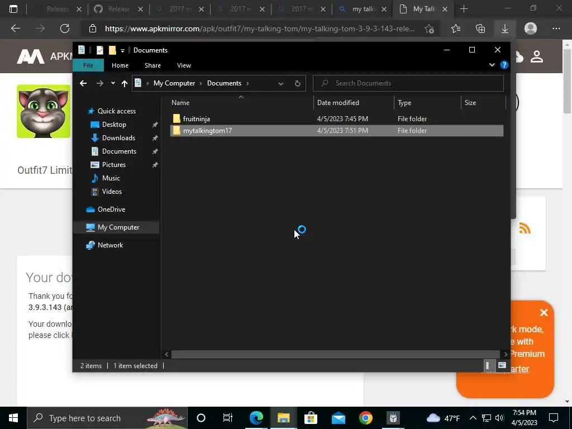The height and width of the screenshot is (429, 572).
Task: Open Edge Downloads panel
Action: coord(505,28)
